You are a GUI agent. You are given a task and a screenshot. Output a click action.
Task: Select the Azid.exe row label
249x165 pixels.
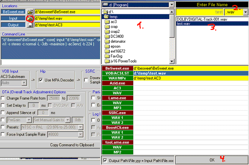(x=117, y=83)
